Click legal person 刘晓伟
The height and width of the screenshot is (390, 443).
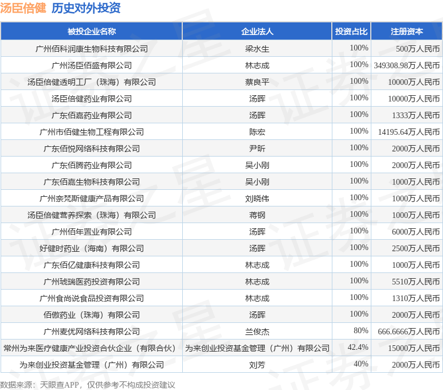click(257, 198)
